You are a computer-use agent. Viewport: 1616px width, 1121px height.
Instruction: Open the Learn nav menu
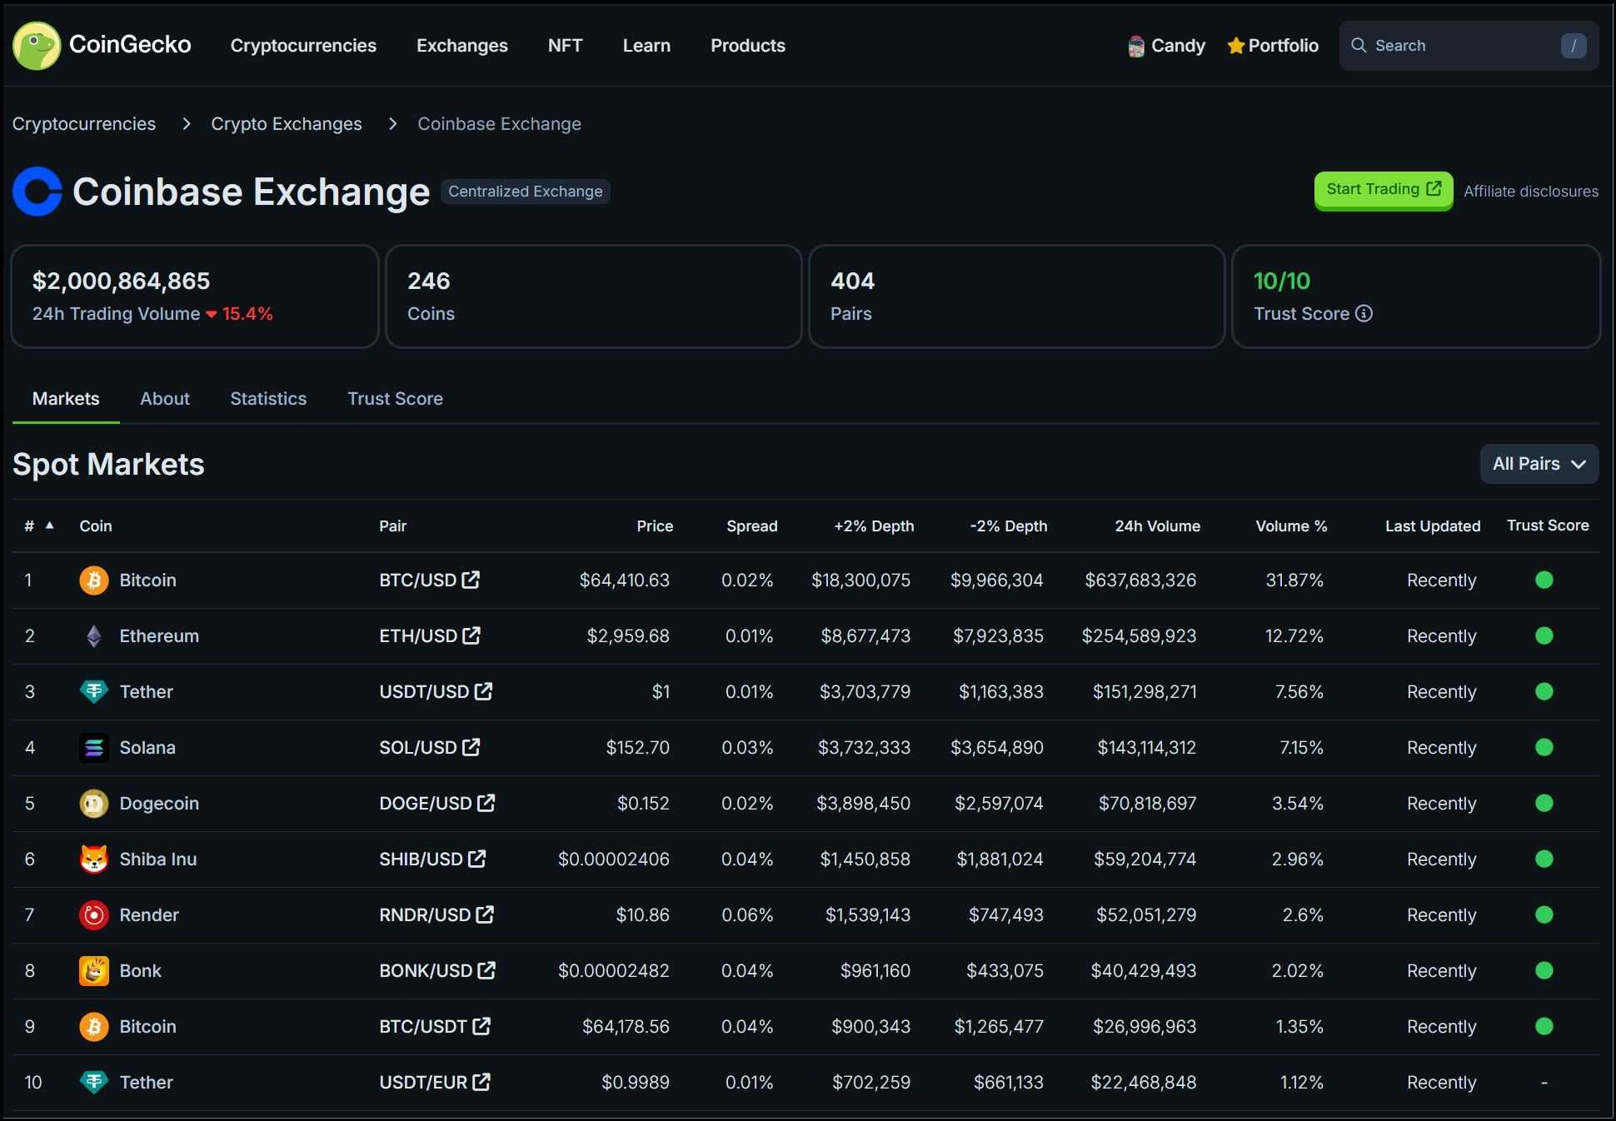[x=646, y=46]
